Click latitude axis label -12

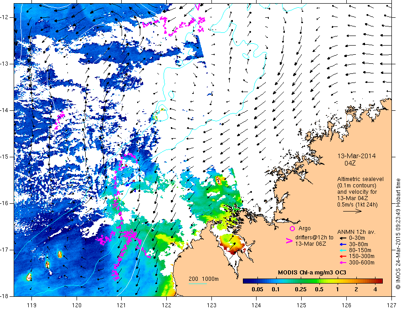tap(5, 17)
